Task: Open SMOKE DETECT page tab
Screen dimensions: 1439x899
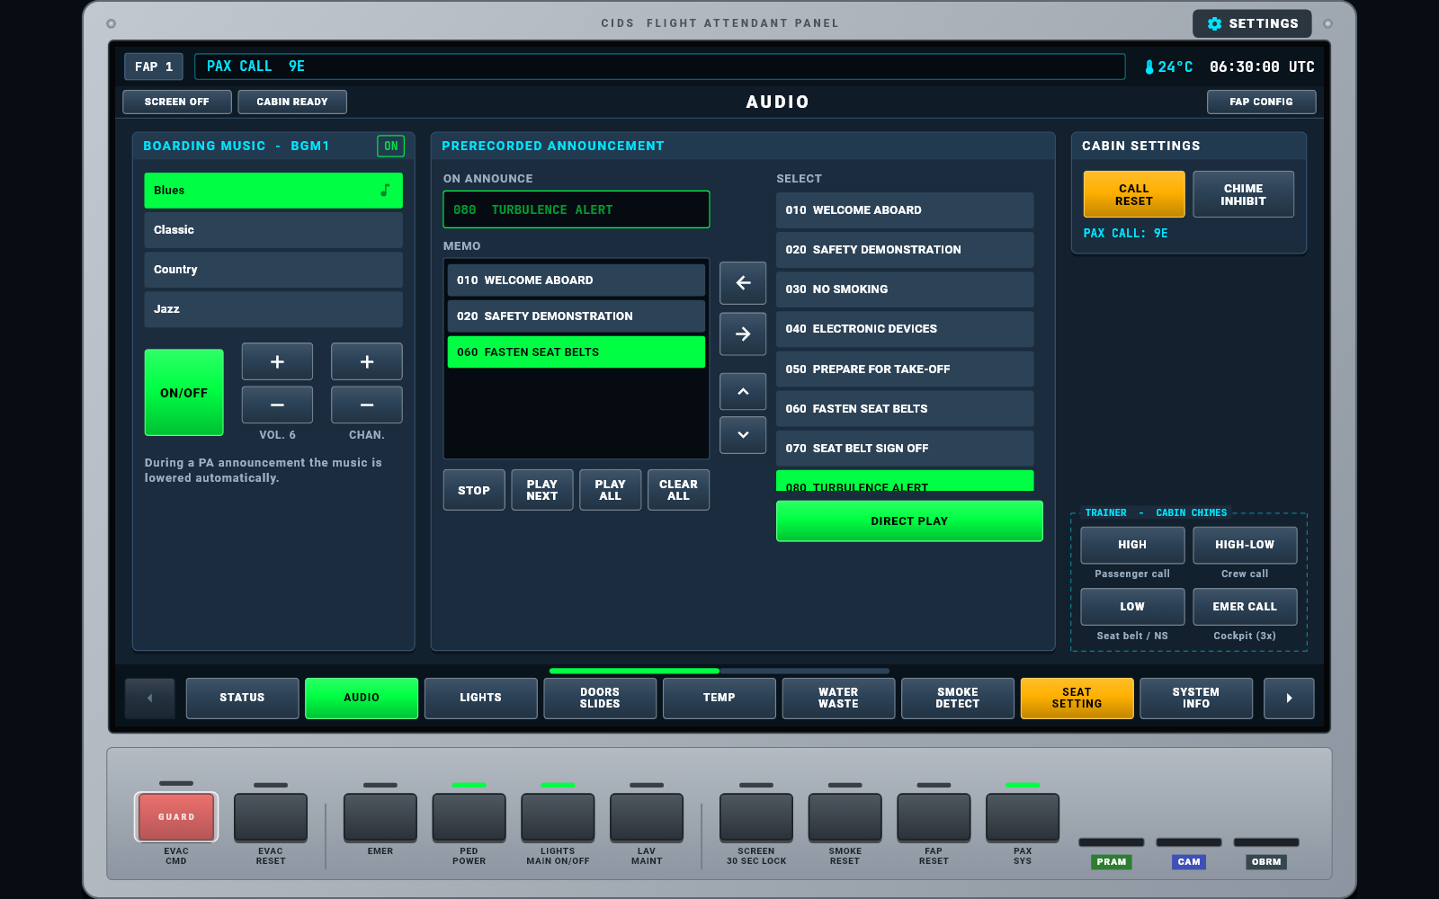Action: [x=957, y=699]
